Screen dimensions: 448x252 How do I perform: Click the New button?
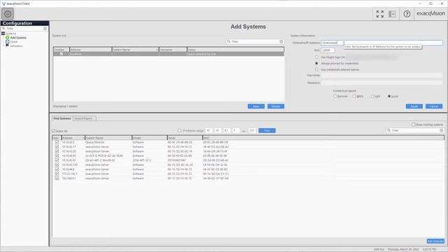coord(256,106)
